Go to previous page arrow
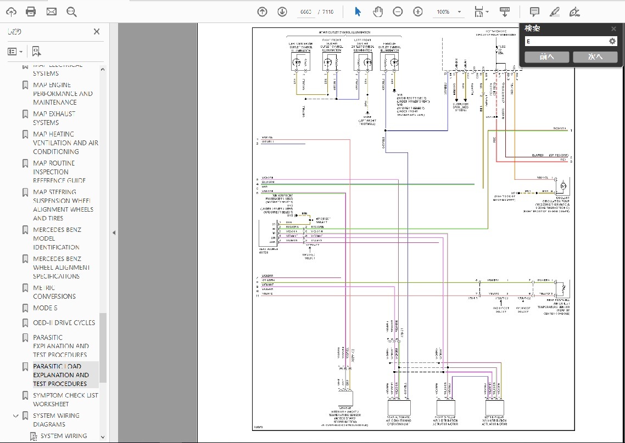This screenshot has width=625, height=443. (262, 12)
